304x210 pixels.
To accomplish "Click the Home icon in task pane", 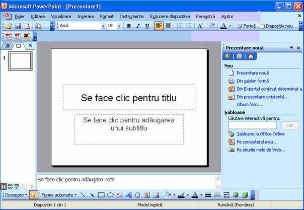I will click(x=251, y=56).
